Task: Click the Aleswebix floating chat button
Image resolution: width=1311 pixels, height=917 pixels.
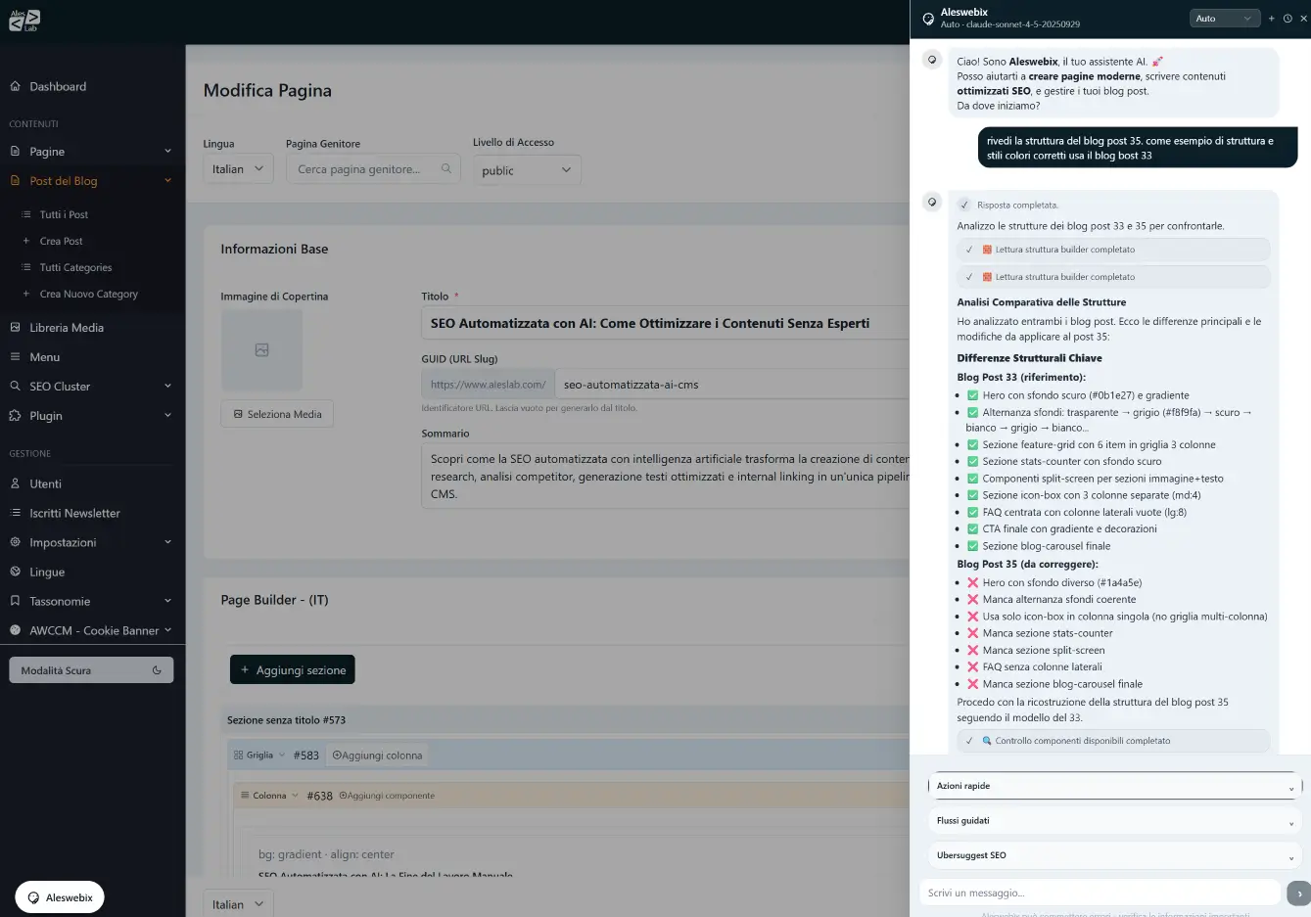Action: point(60,897)
